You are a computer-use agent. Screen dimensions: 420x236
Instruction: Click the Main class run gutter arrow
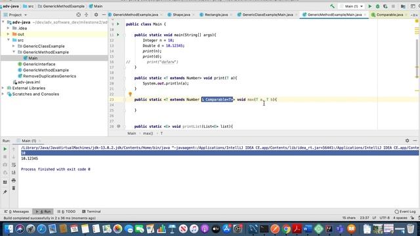118,24
